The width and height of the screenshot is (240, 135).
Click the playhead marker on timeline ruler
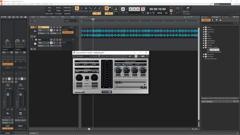(x=93, y=19)
